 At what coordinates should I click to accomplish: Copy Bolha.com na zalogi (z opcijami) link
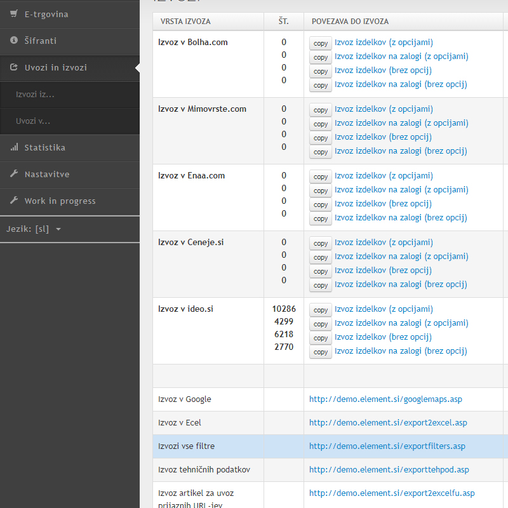[321, 57]
